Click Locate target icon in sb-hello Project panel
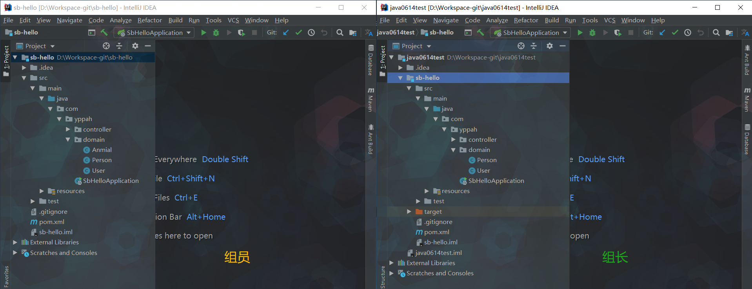The image size is (752, 289). (x=106, y=46)
